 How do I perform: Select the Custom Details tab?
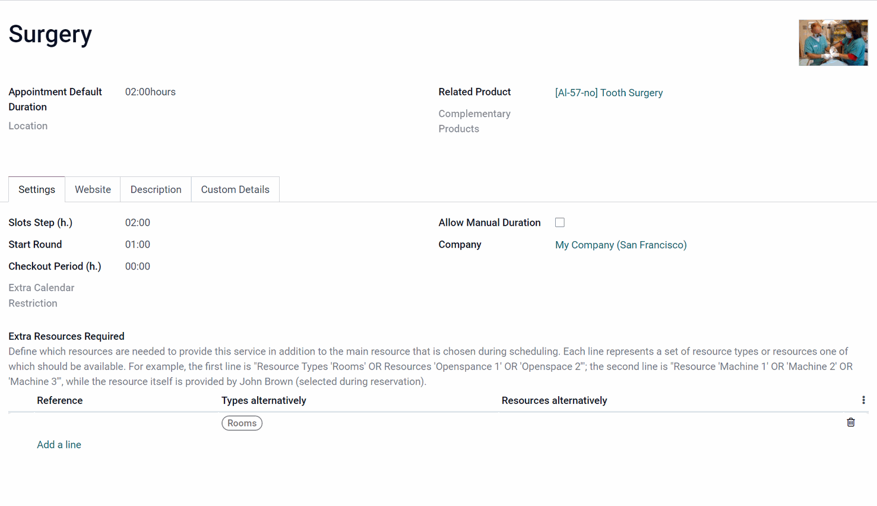[x=235, y=189]
